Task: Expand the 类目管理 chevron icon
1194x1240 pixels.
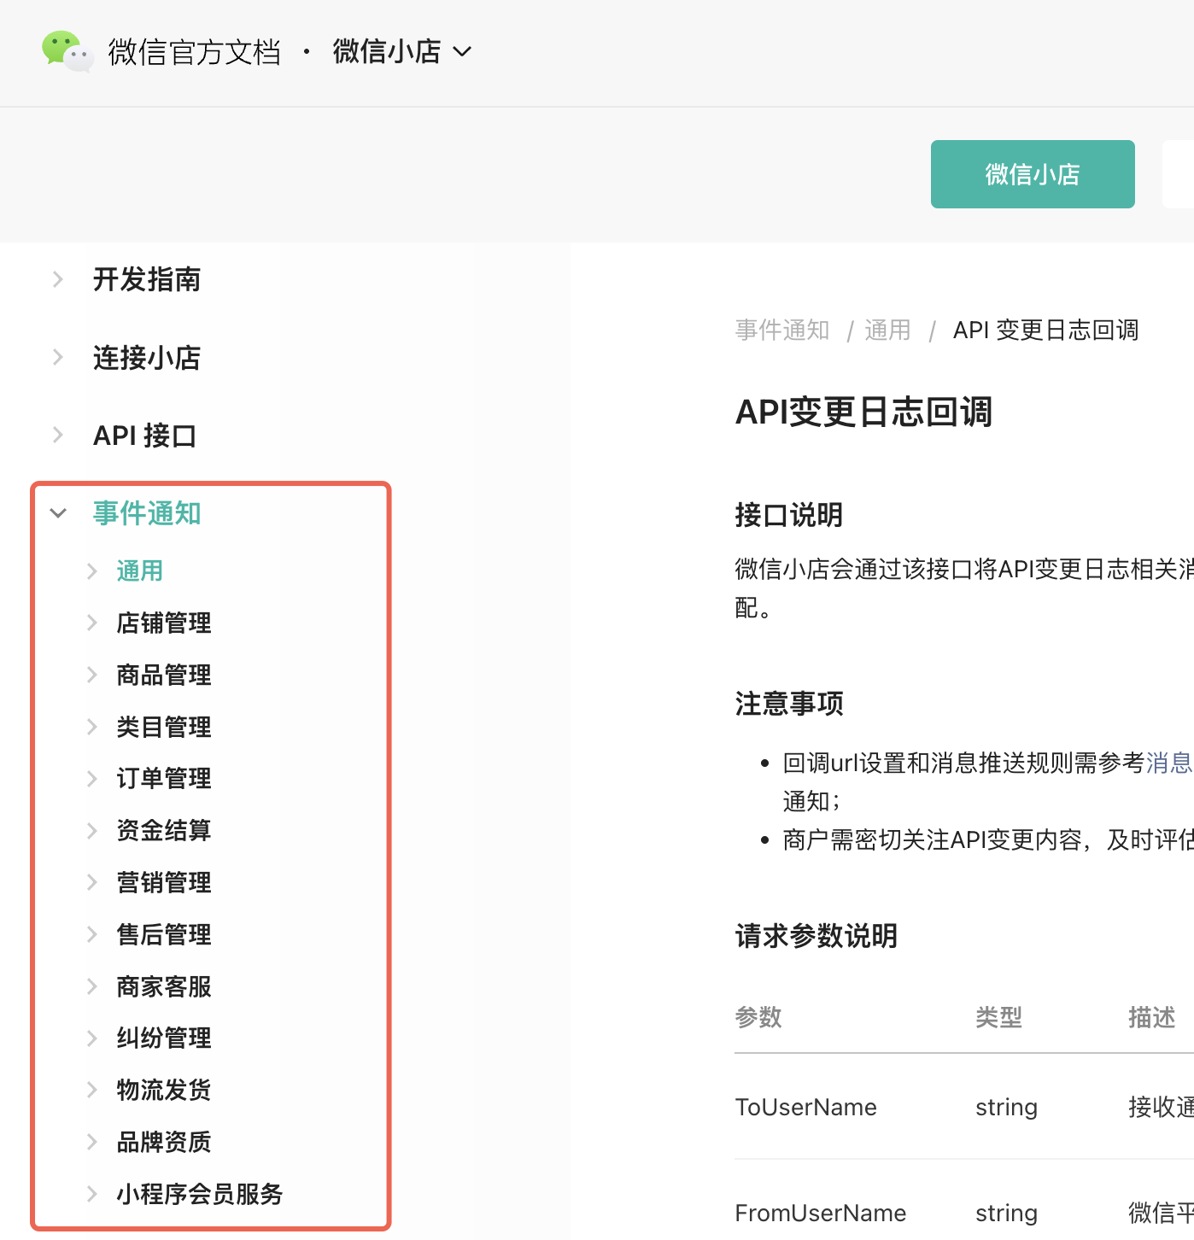Action: (x=92, y=727)
